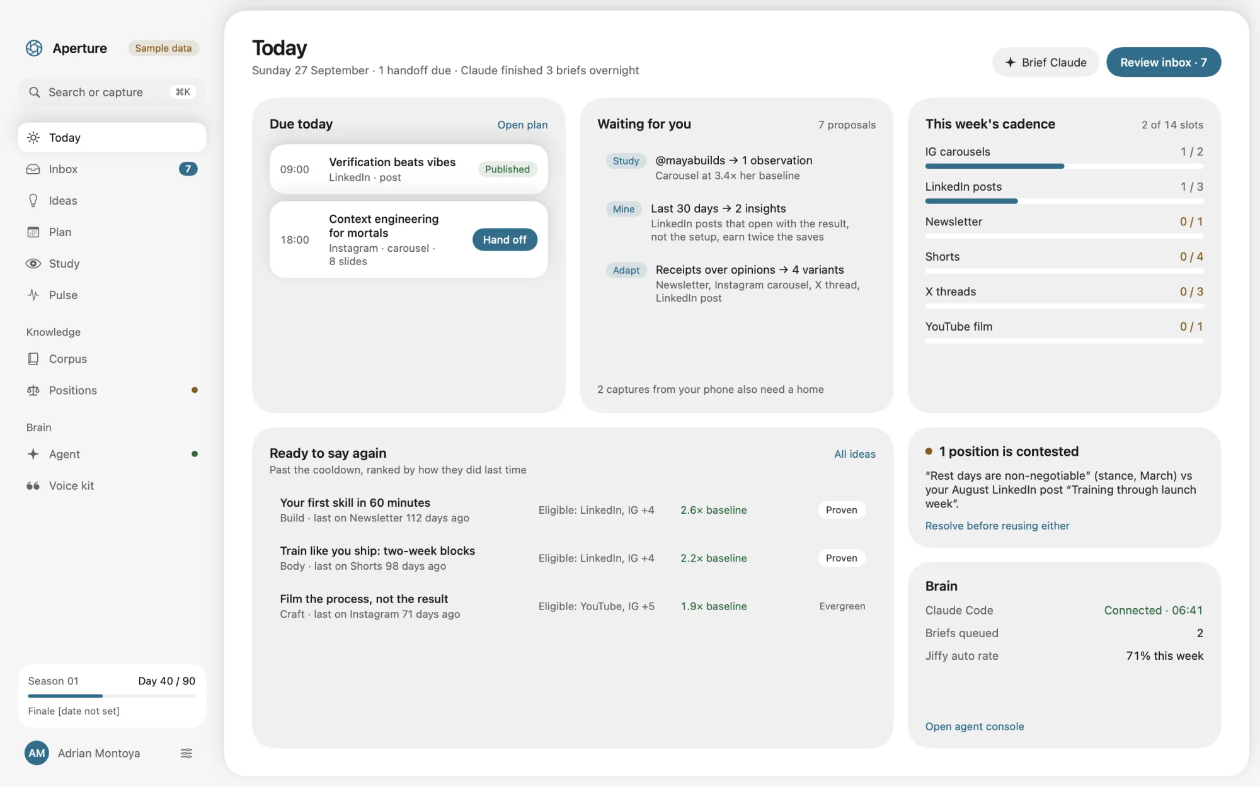This screenshot has width=1260, height=787.
Task: Click the Brief Claude button
Action: coord(1046,62)
